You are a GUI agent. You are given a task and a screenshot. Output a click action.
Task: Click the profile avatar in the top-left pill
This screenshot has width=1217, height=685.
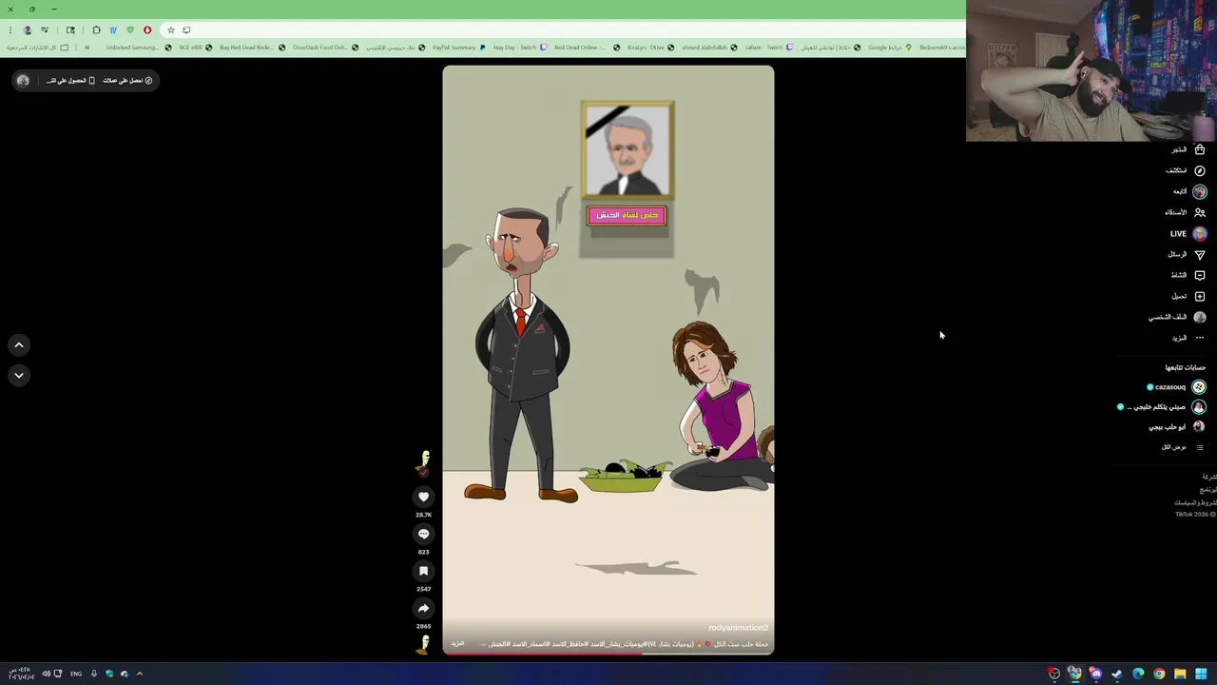point(23,81)
